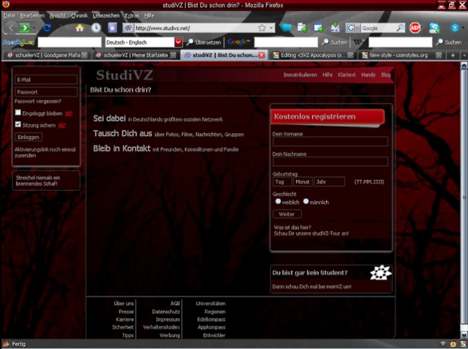This screenshot has height=349, width=468.
Task: Click the Suchen button next to the Wikipedia field
Action: (x=448, y=42)
